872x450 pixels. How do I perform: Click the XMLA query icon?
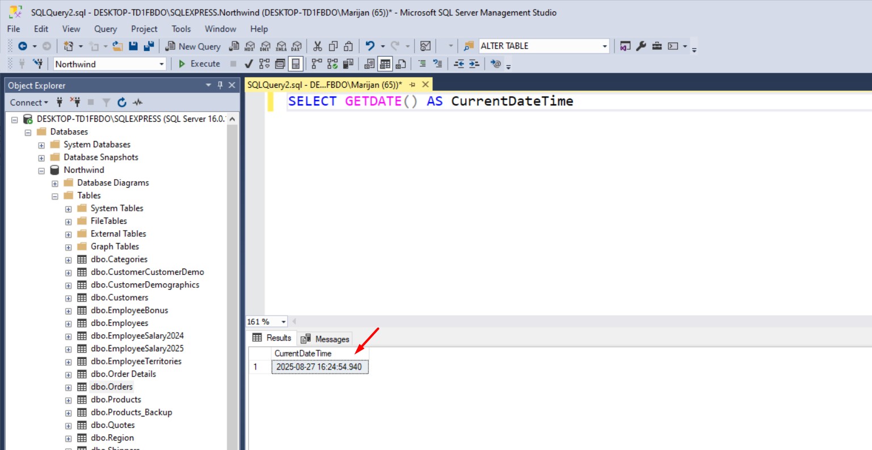[x=281, y=46]
